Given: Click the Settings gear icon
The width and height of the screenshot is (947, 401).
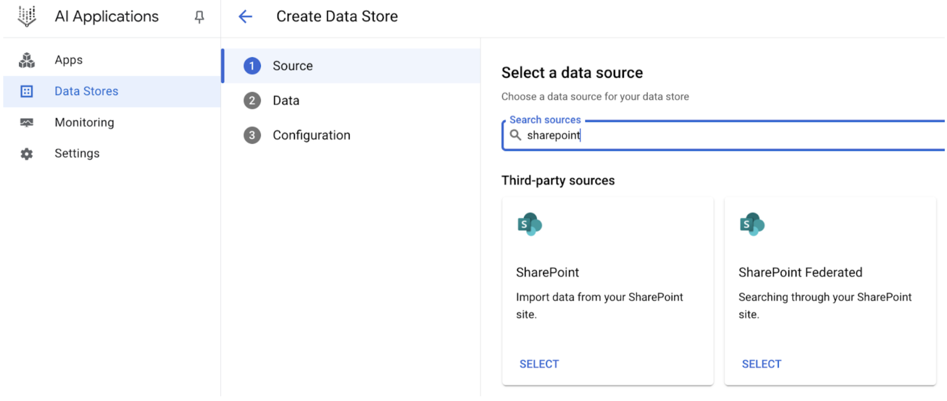Looking at the screenshot, I should click(27, 154).
